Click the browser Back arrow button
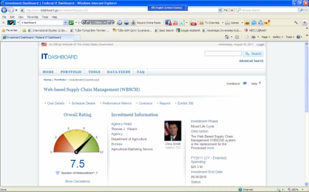Image resolution: width=309 pixels, height=192 pixels. (4, 10)
